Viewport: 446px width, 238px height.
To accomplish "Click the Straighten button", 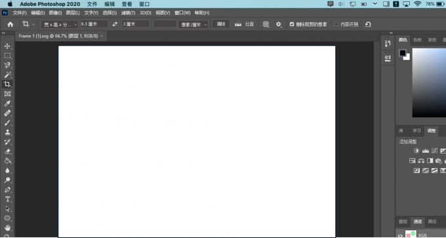I will 245,24.
